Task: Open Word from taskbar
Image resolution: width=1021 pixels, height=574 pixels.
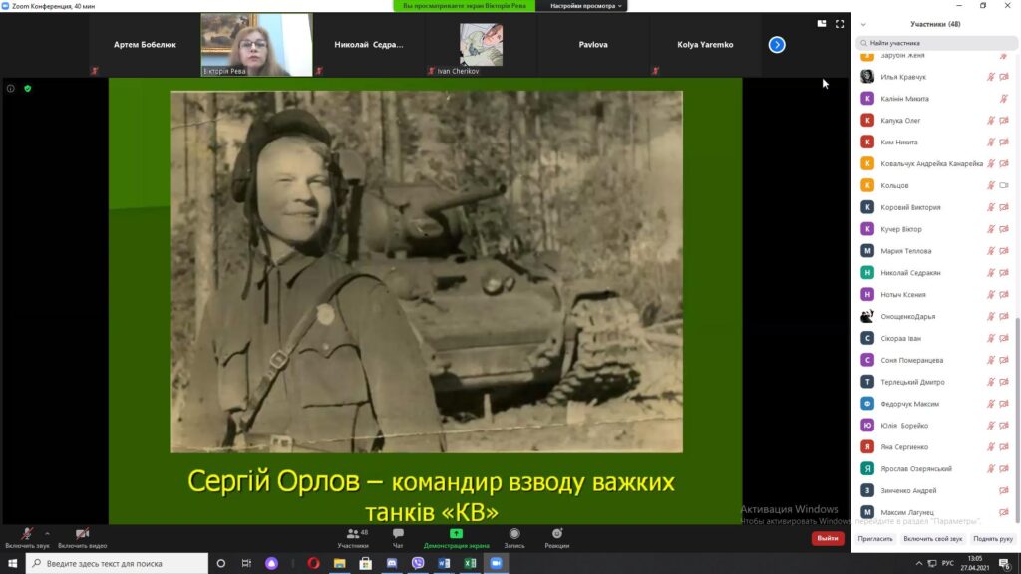Action: click(444, 564)
